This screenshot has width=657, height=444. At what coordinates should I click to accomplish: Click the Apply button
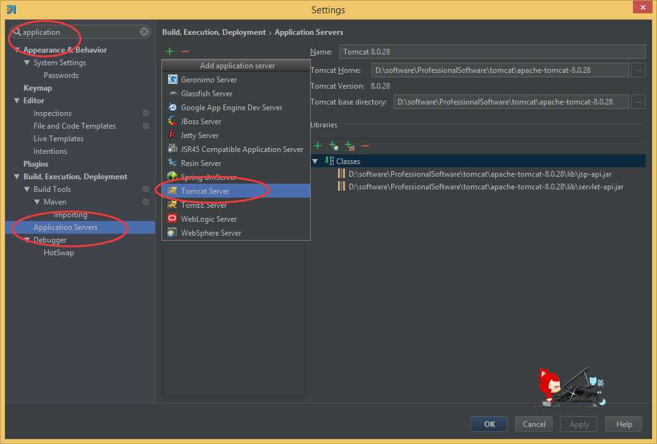click(579, 424)
